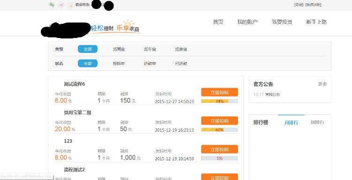
Task: Click the 1% progress bar
Action: 220,158
